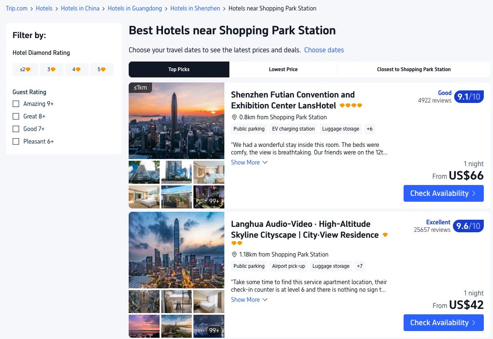Check the Great 8+ guest rating box
Image resolution: width=493 pixels, height=339 pixels.
tap(16, 116)
